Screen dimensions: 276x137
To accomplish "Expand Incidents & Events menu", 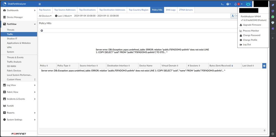I will 19,99.
